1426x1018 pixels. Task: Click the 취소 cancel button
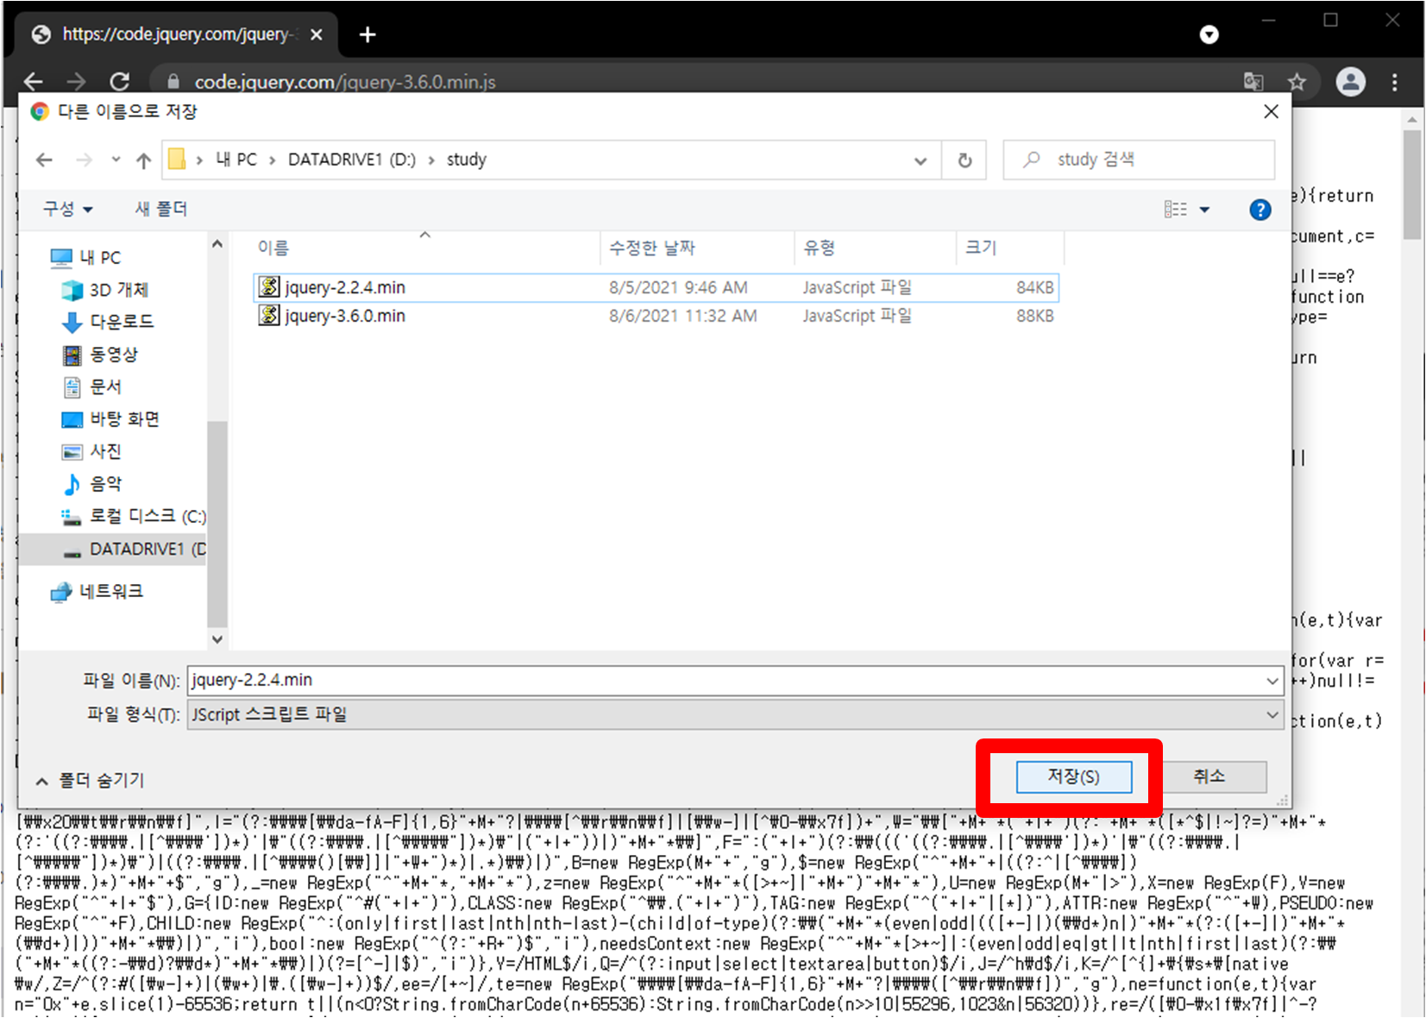(1209, 776)
